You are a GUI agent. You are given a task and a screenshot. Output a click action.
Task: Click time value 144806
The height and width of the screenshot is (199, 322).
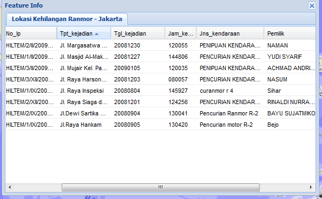point(178,57)
